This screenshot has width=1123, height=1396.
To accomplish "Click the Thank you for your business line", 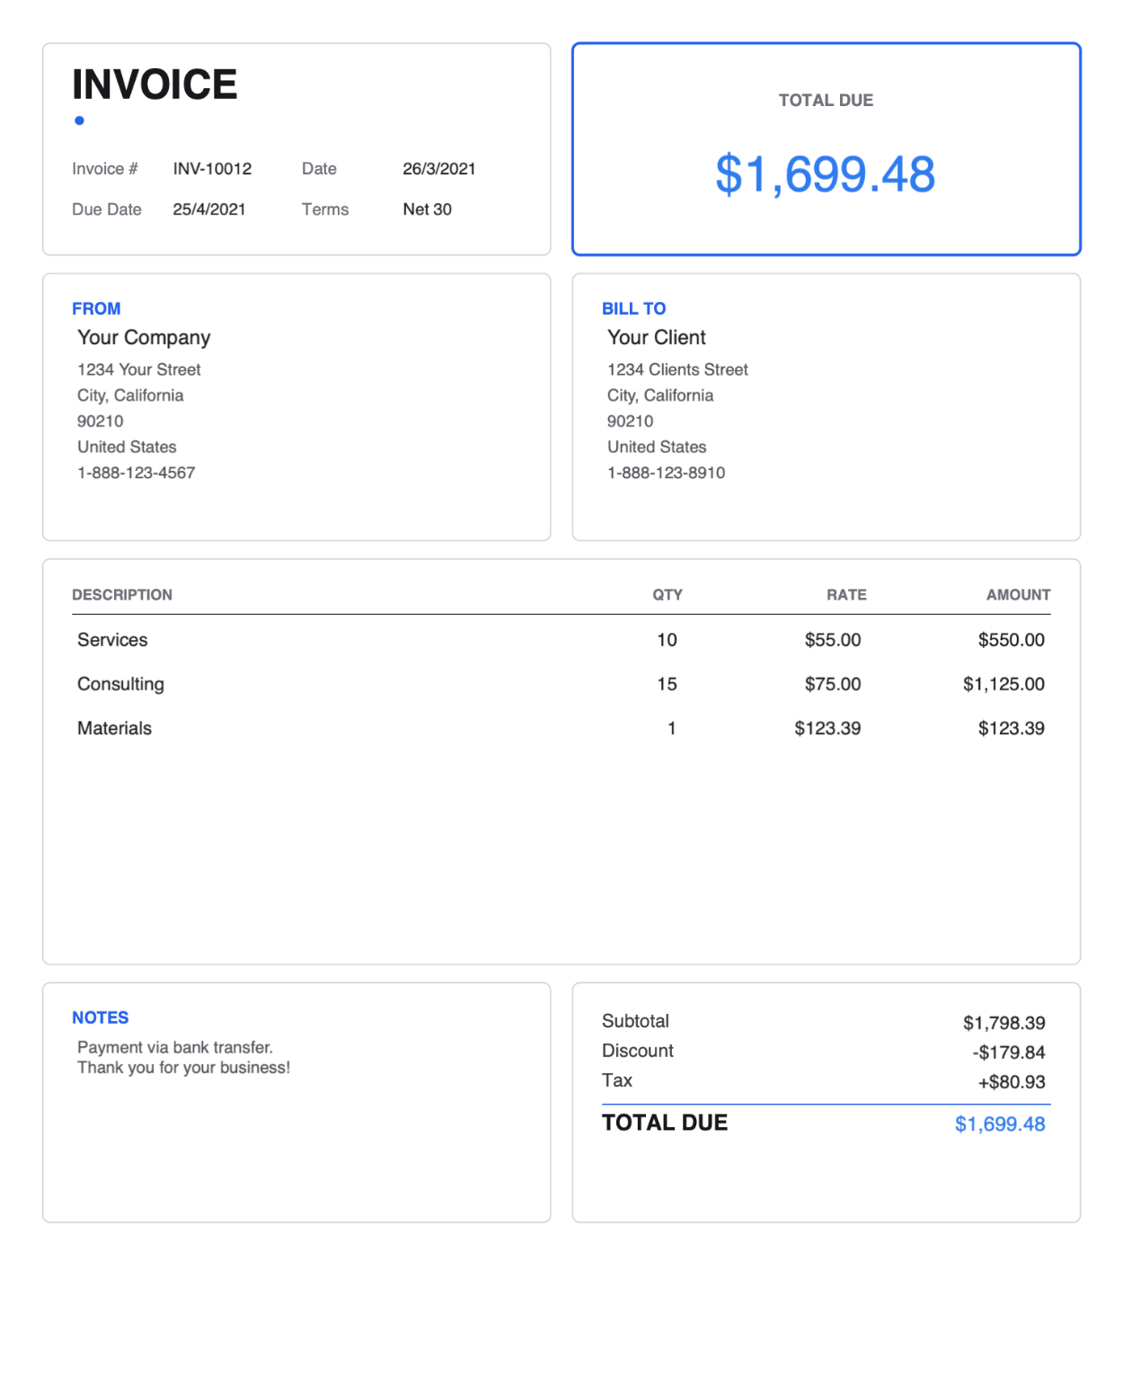I will (184, 1068).
